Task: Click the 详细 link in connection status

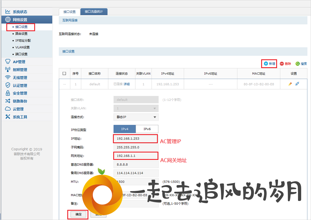Action: 126,84
